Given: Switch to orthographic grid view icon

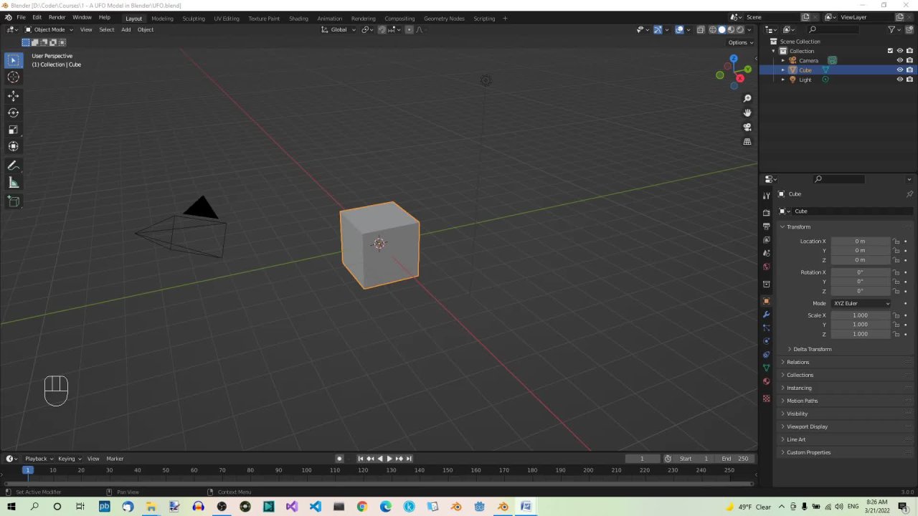Looking at the screenshot, I should (747, 142).
